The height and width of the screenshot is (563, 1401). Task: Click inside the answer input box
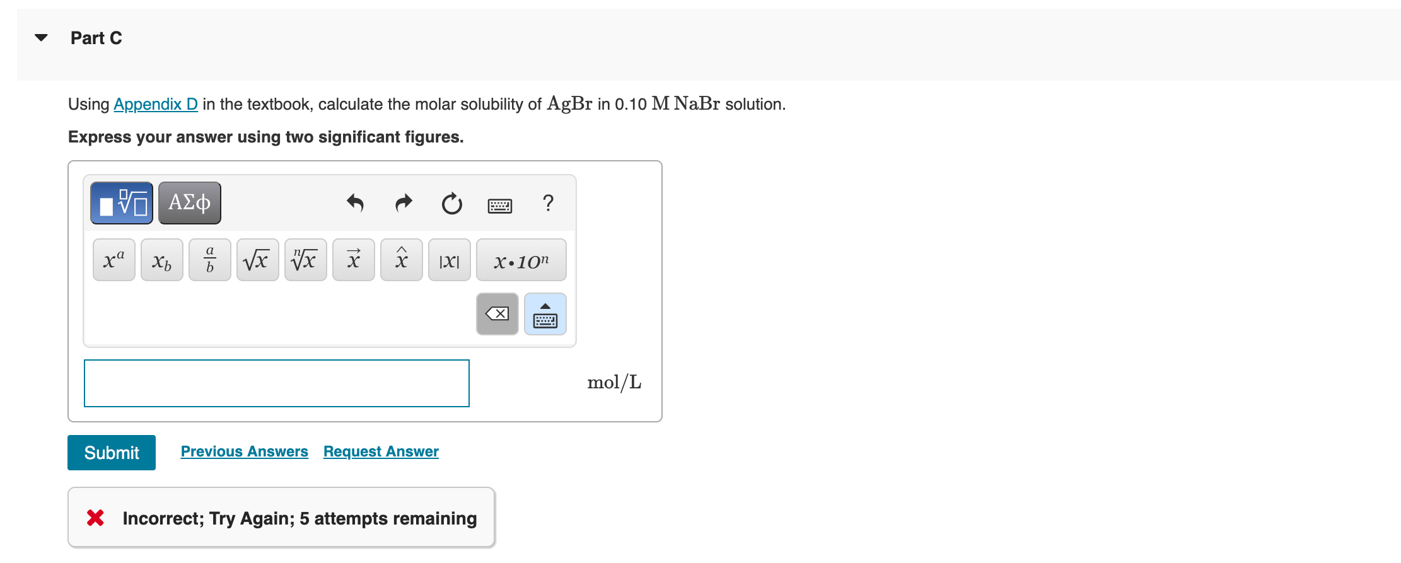pyautogui.click(x=276, y=383)
